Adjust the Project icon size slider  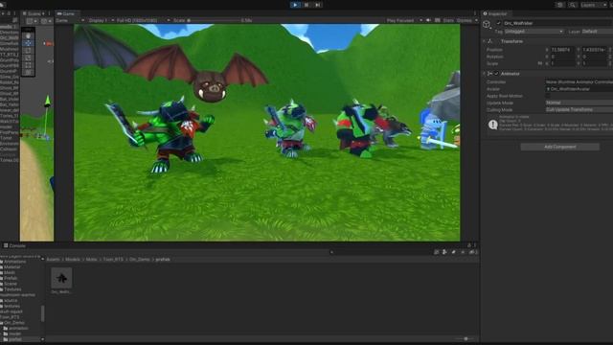[465, 338]
